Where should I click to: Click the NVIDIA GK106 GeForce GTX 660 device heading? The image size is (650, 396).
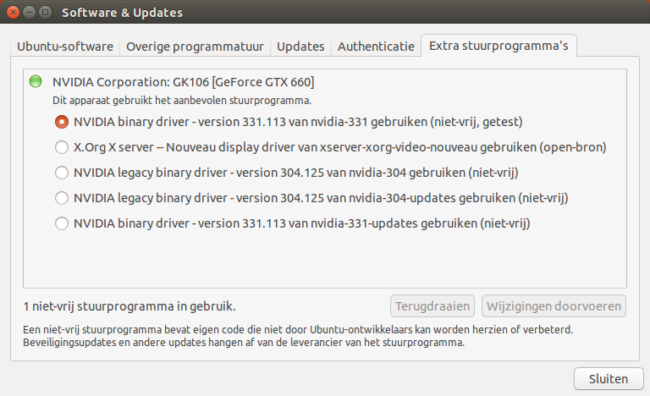pyautogui.click(x=183, y=82)
